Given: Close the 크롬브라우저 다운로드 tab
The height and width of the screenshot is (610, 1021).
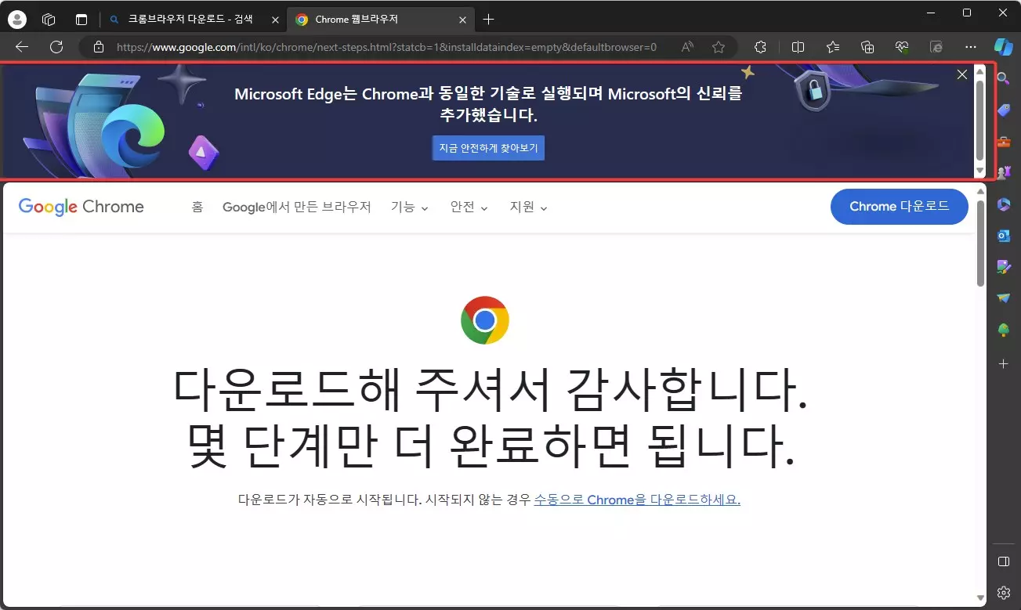Looking at the screenshot, I should (x=275, y=20).
